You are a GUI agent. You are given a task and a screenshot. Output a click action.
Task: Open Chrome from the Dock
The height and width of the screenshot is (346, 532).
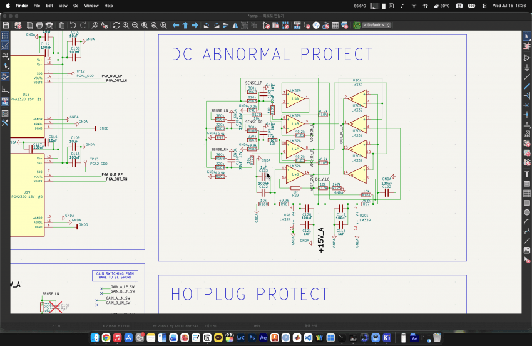106,338
